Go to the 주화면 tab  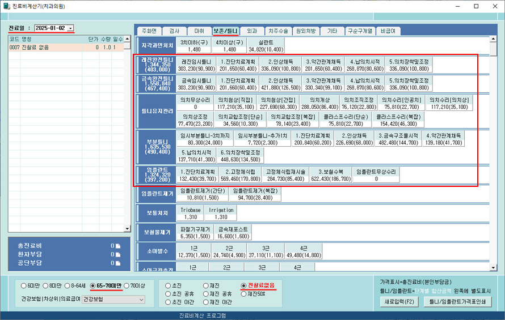pos(149,31)
